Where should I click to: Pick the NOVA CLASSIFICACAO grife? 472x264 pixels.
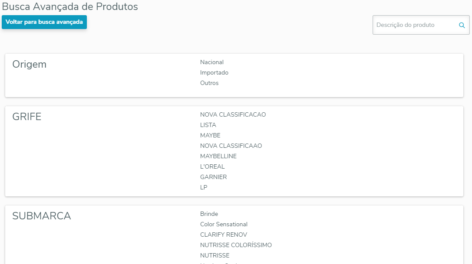click(233, 115)
